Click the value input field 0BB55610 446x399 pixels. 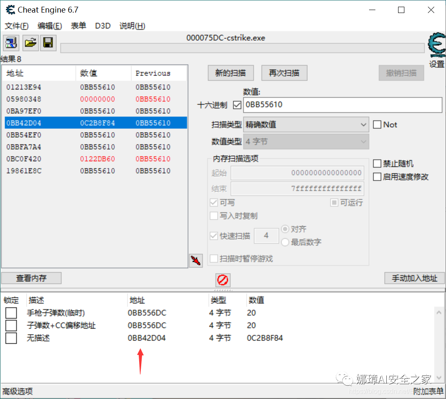(343, 105)
